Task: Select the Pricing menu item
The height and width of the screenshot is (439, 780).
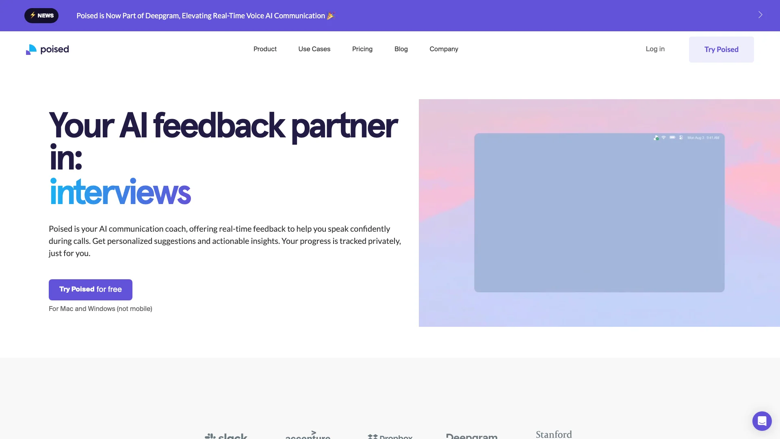Action: 362,49
